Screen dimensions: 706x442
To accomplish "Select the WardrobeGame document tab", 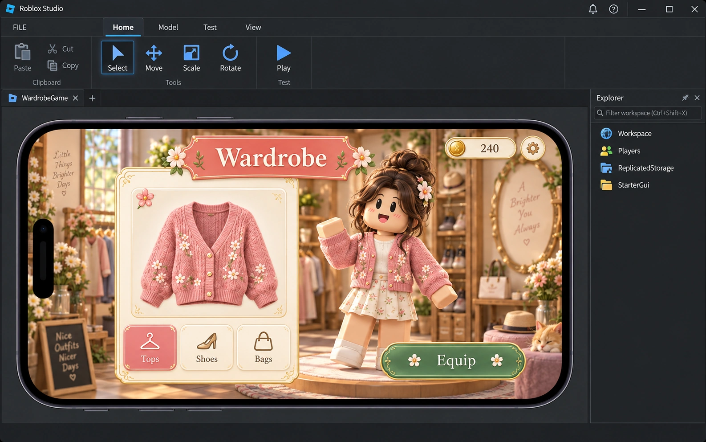I will point(43,98).
